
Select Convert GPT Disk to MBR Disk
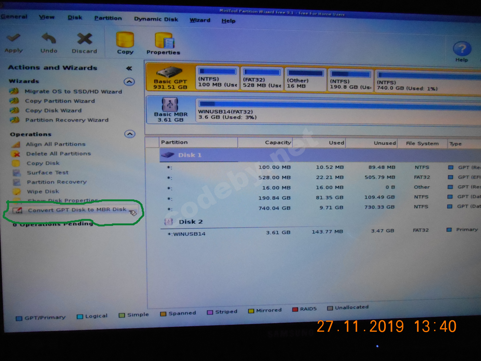[77, 210]
